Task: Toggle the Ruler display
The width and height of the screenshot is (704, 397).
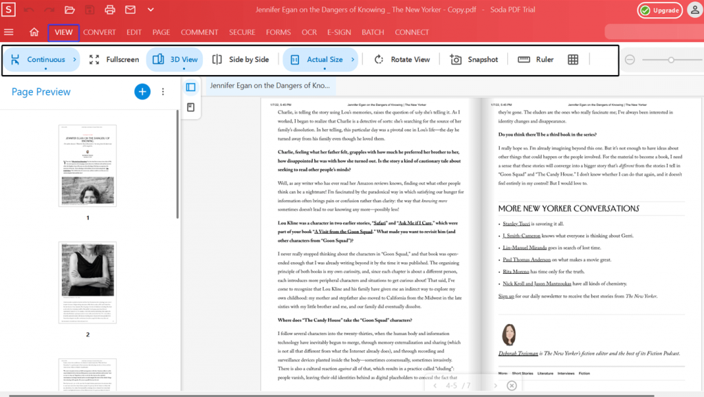Action: tap(536, 59)
